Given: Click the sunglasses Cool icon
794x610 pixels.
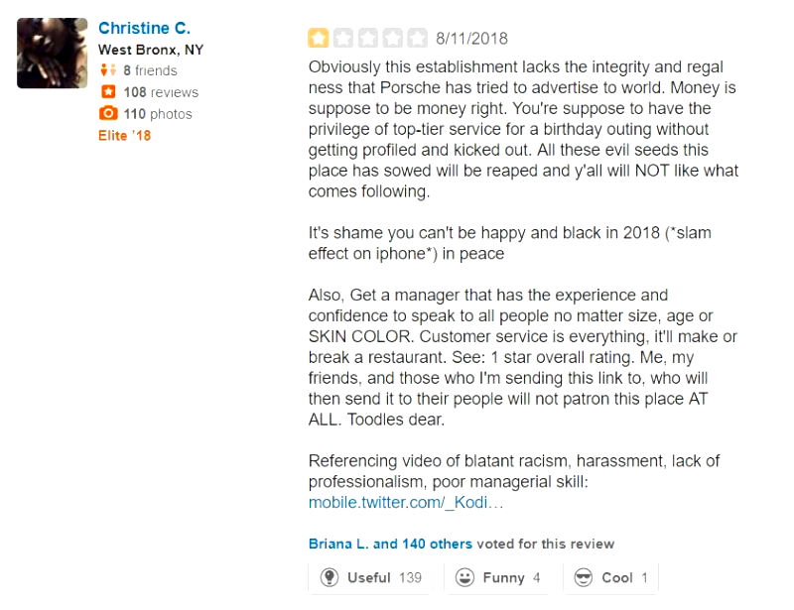Looking at the screenshot, I should tap(584, 577).
